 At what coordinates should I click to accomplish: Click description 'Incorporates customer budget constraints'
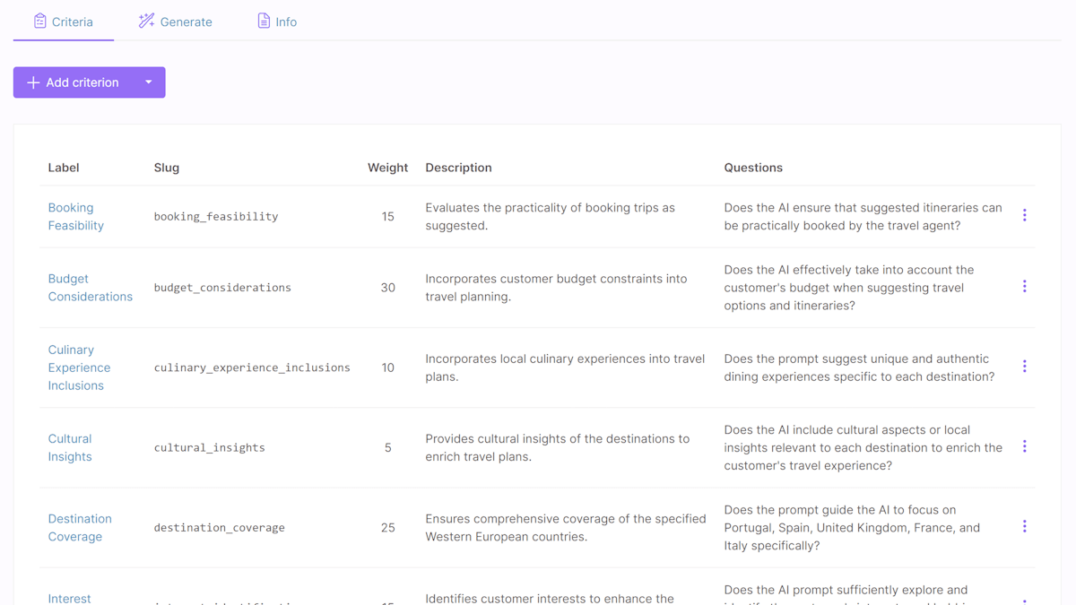point(556,287)
